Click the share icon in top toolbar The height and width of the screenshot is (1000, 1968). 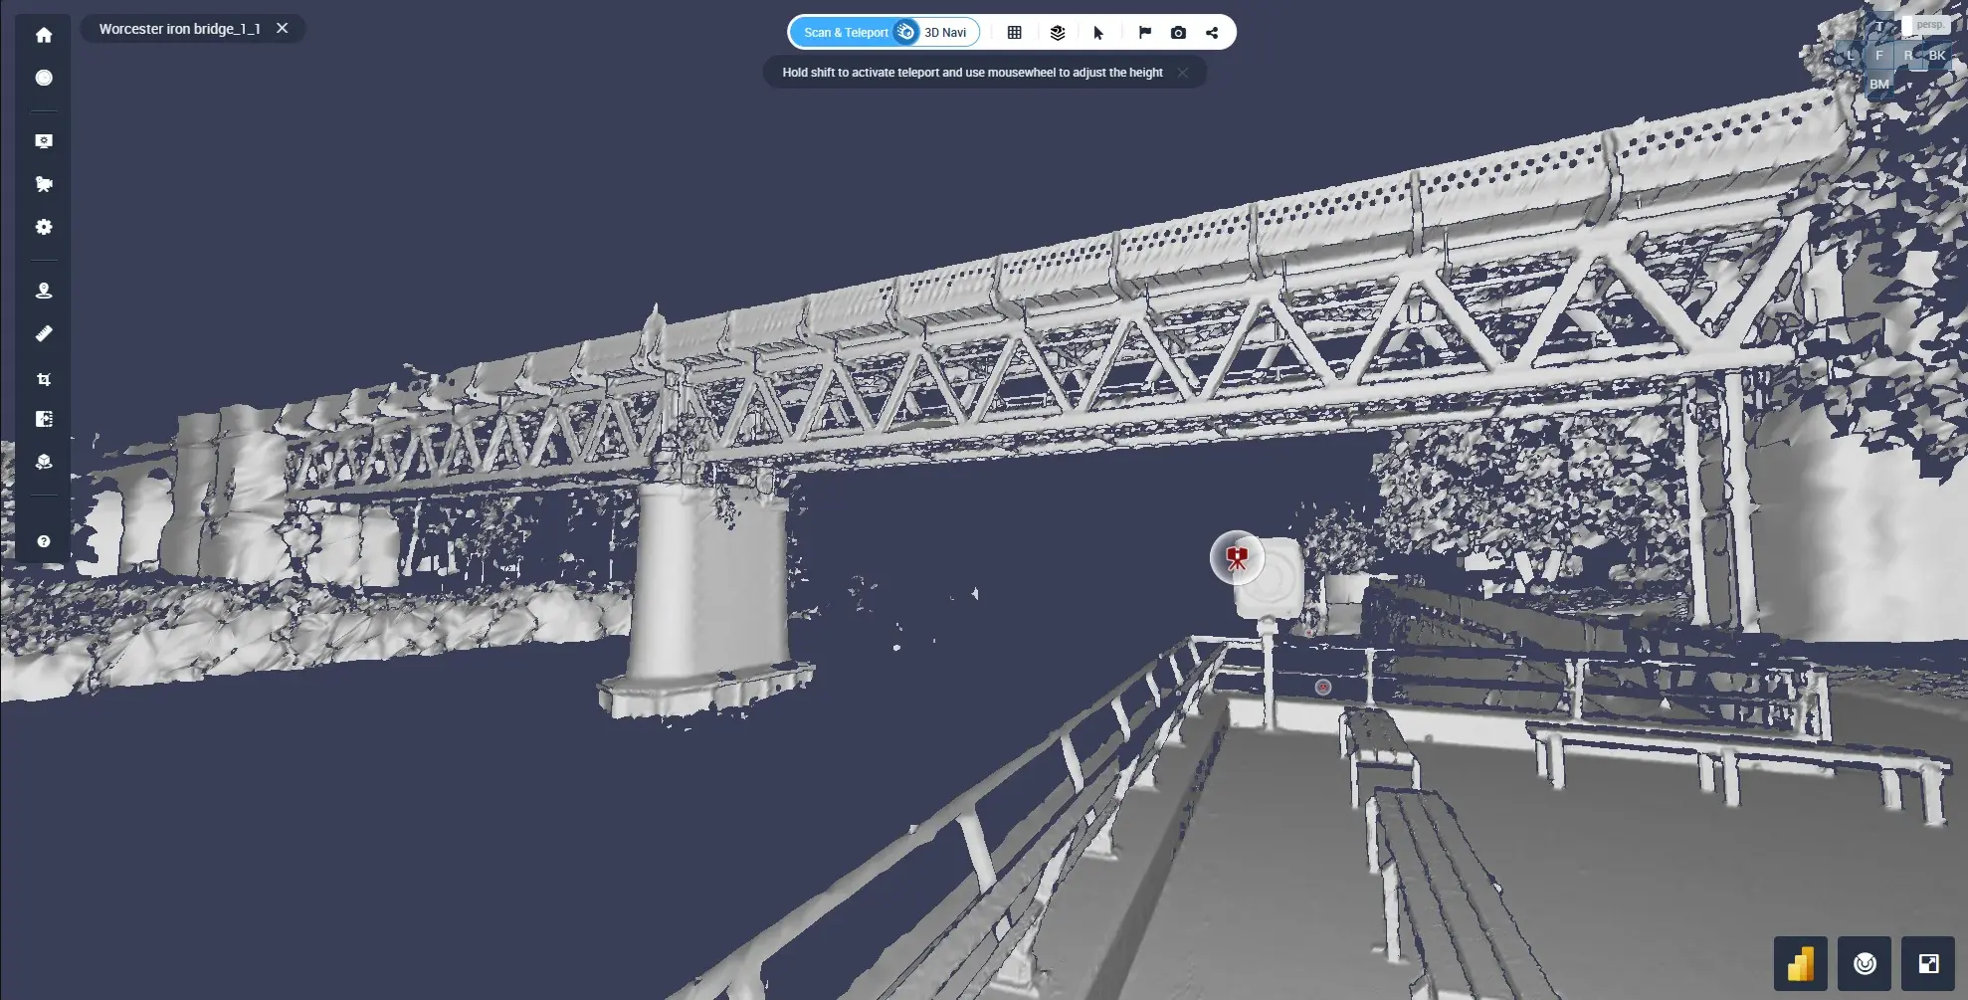tap(1212, 33)
